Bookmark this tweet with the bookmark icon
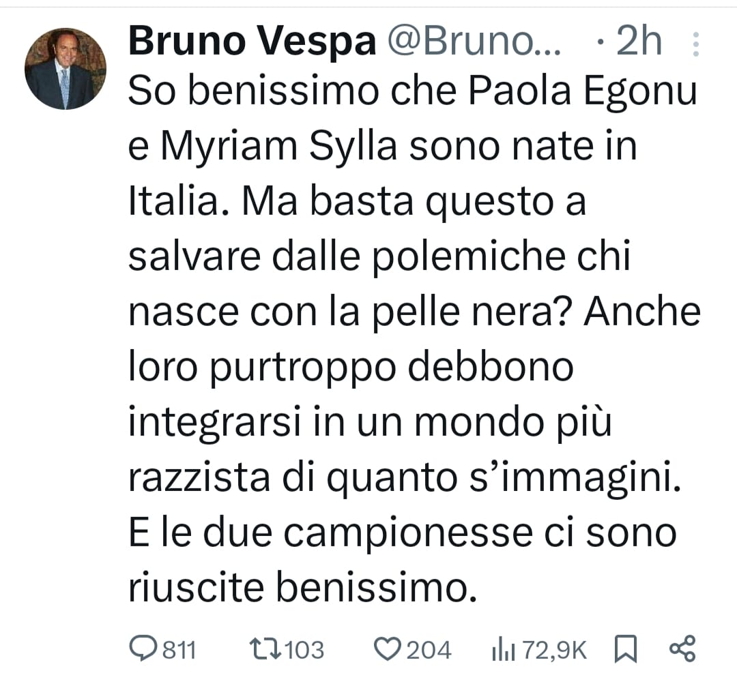 point(625,649)
